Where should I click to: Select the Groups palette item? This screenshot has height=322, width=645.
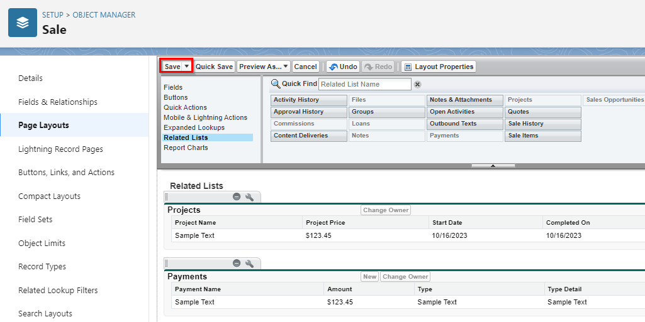tap(386, 112)
